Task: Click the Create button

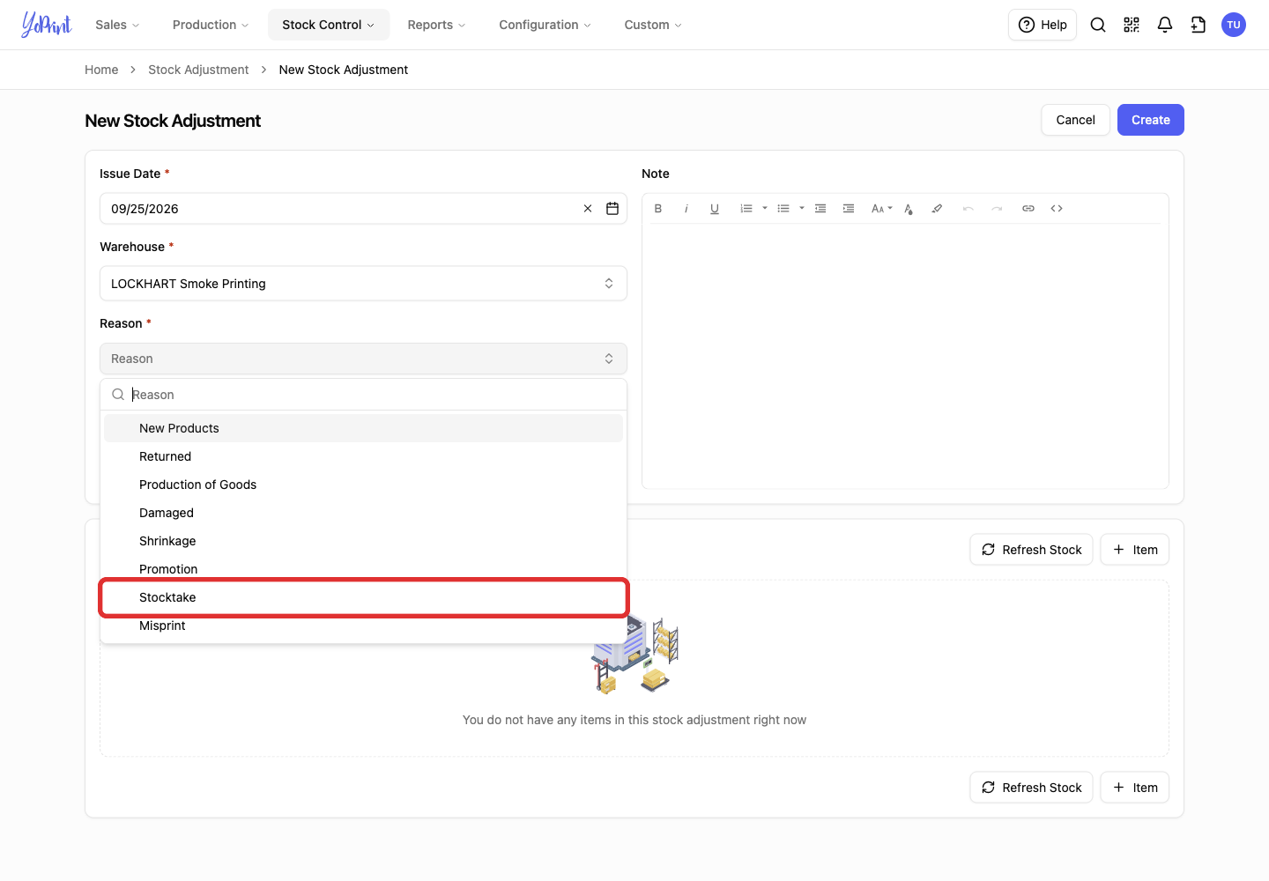Action: coord(1151,120)
